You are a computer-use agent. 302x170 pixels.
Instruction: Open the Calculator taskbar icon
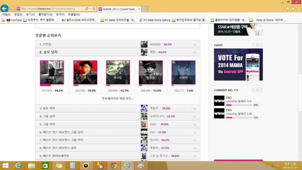pos(73,165)
